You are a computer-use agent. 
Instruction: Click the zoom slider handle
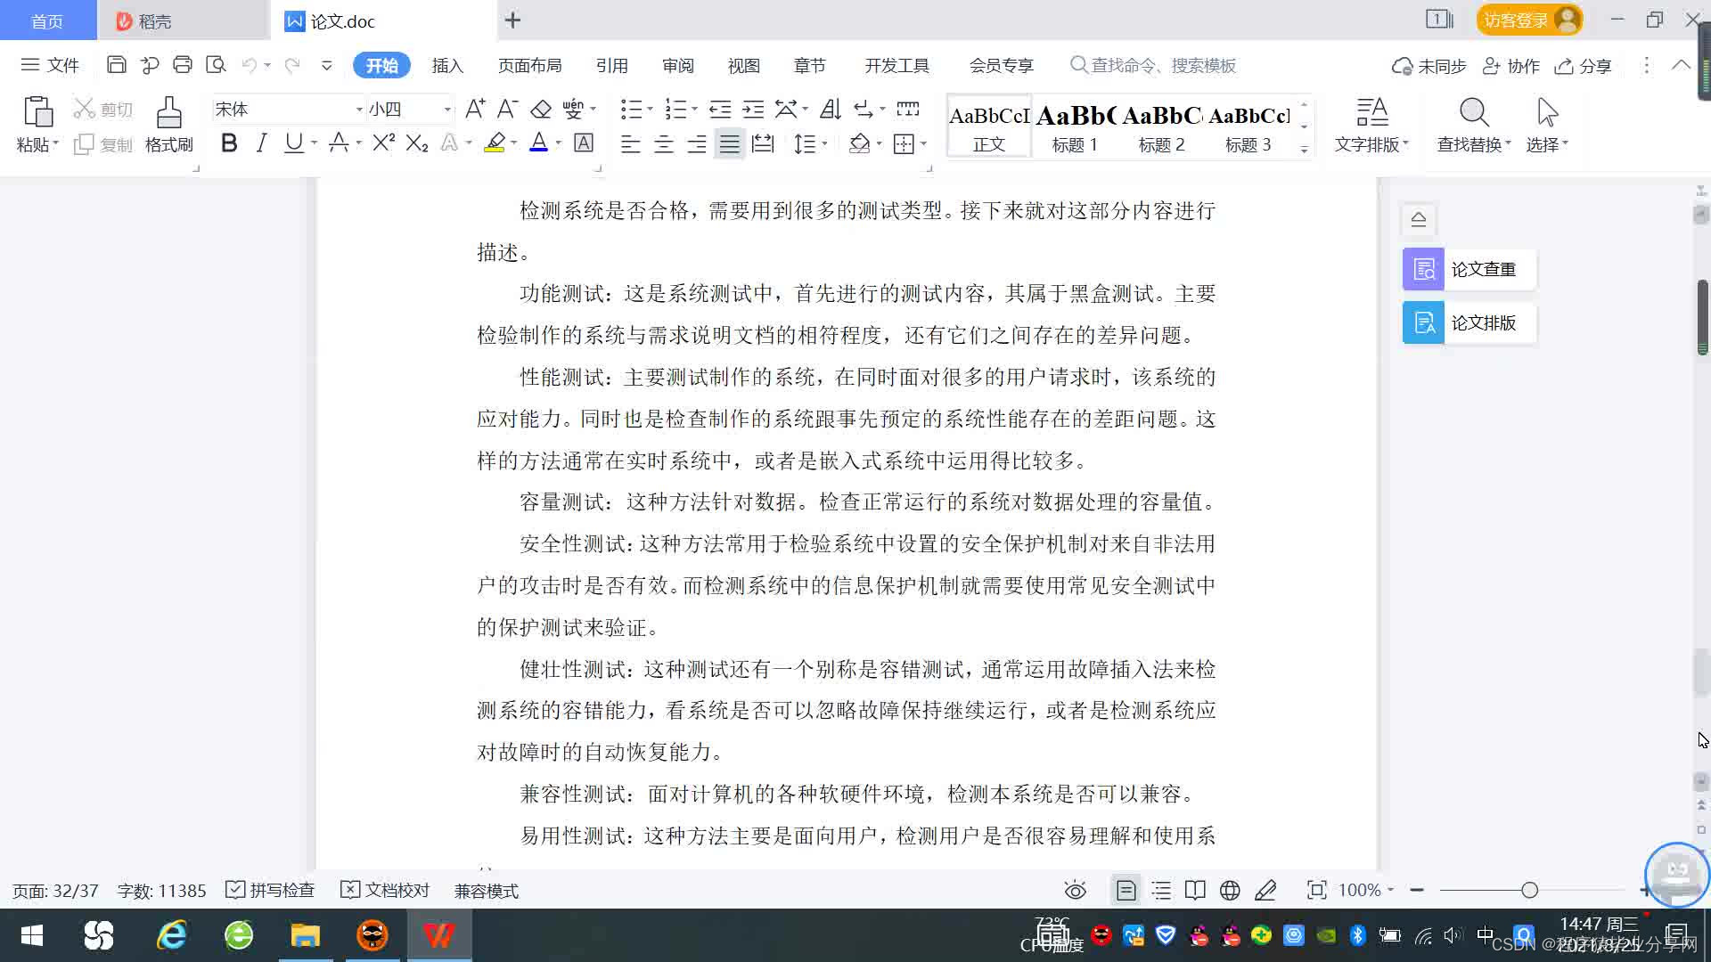tap(1529, 890)
